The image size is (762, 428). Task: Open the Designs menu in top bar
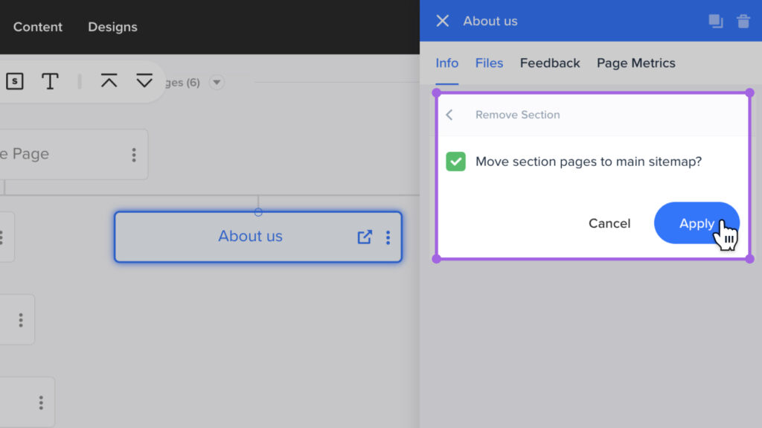pyautogui.click(x=112, y=27)
